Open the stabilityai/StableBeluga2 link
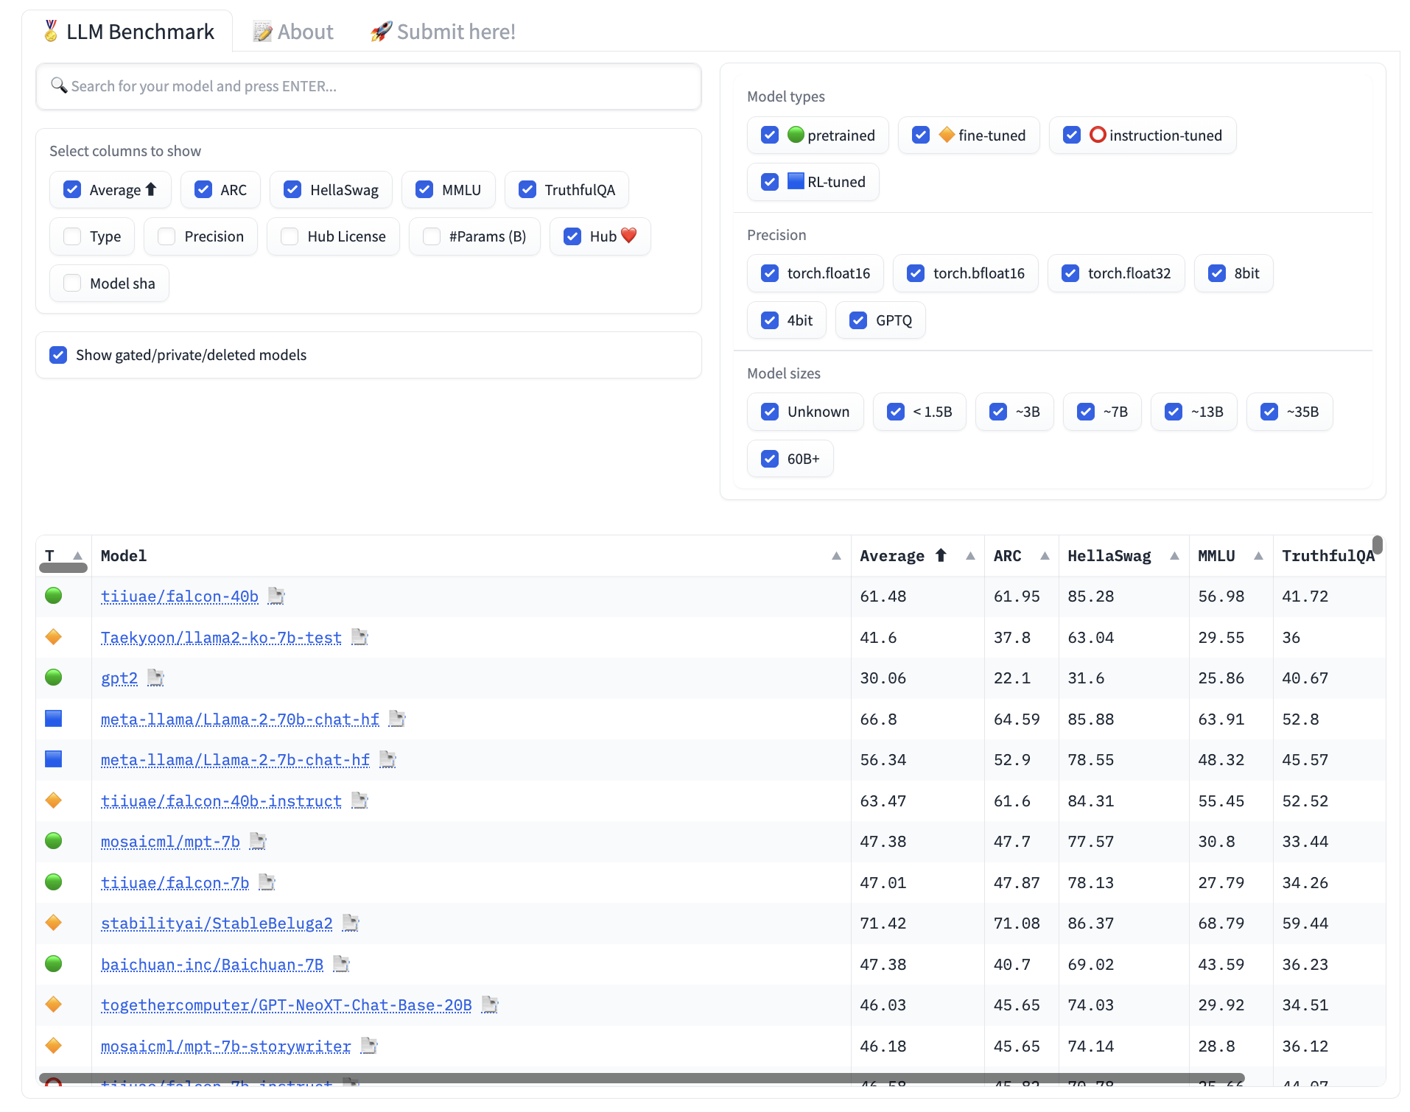This screenshot has width=1410, height=1112. (x=217, y=923)
